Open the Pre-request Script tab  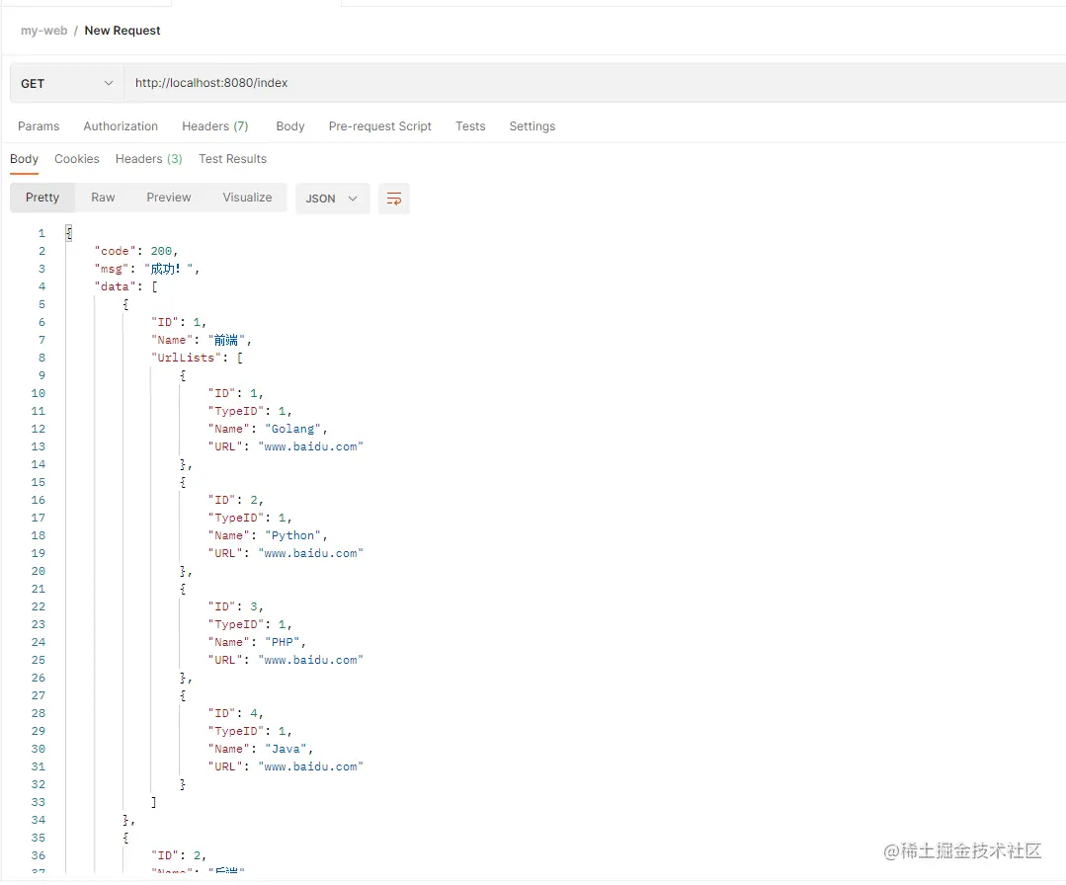(380, 126)
